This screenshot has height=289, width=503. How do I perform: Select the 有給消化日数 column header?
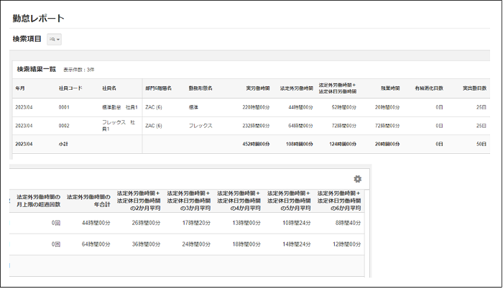429,88
